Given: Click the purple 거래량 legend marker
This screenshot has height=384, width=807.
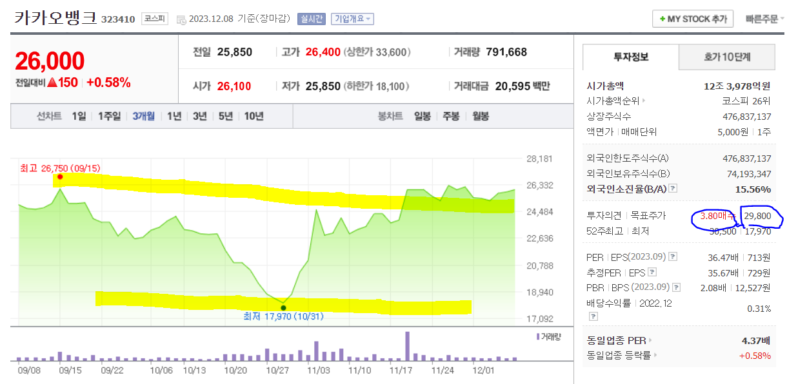Looking at the screenshot, I should (x=538, y=336).
